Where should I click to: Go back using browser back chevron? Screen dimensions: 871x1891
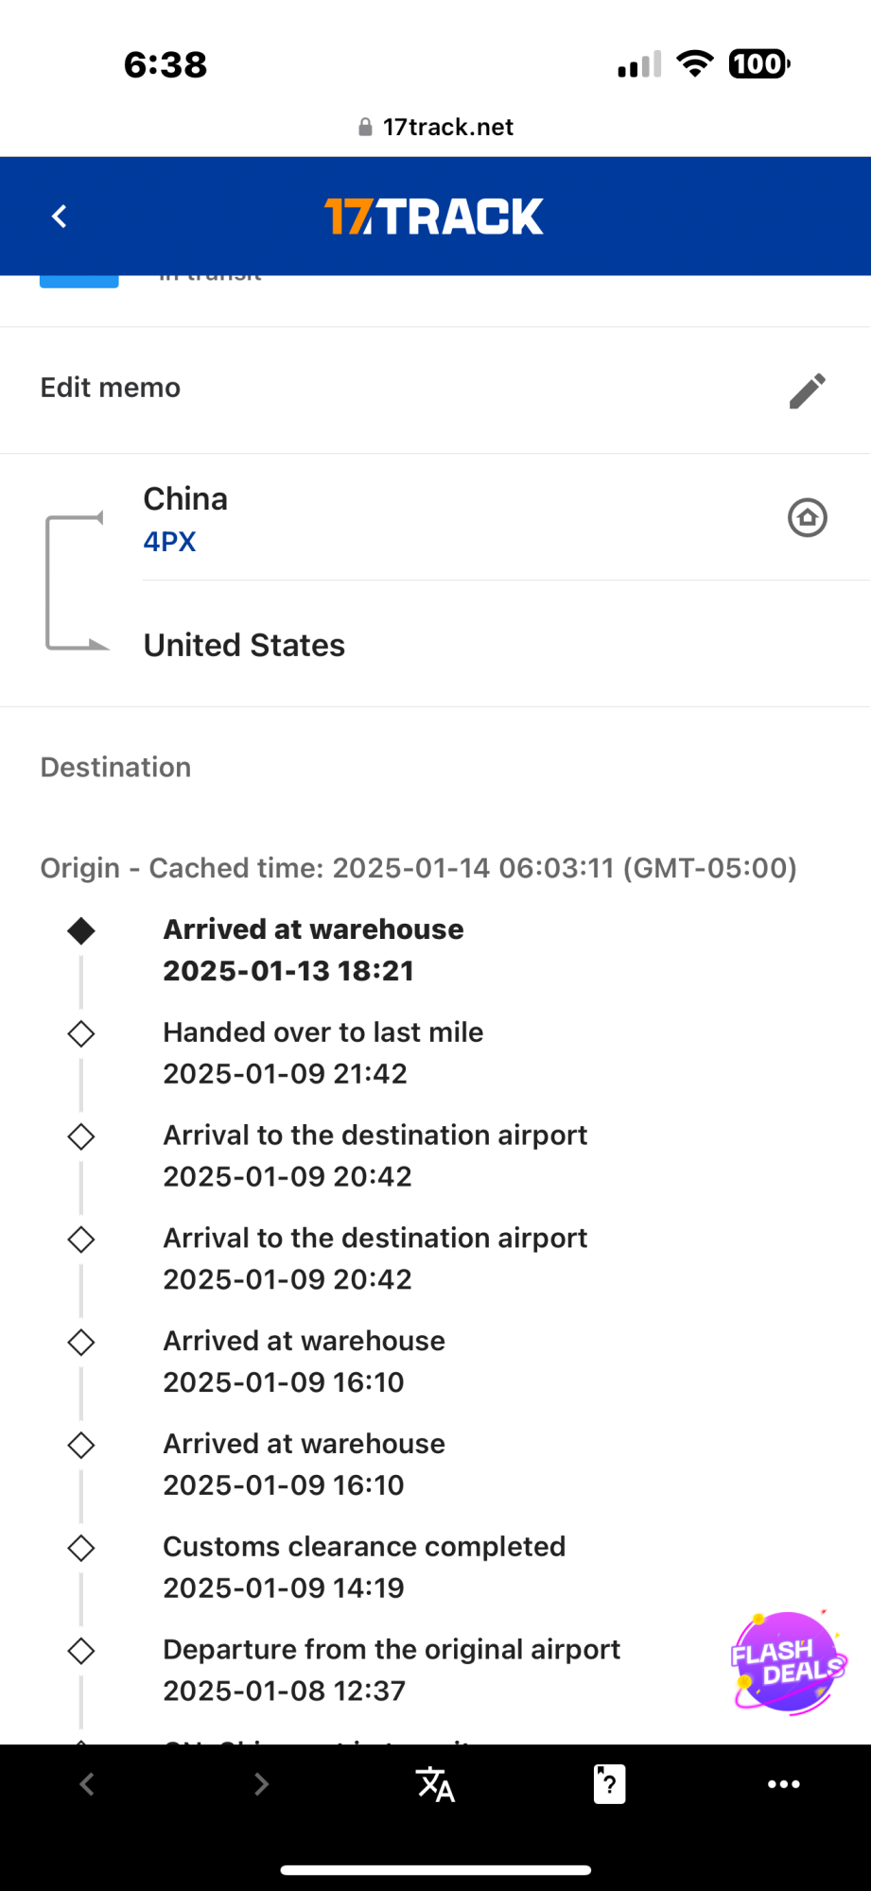click(87, 1784)
